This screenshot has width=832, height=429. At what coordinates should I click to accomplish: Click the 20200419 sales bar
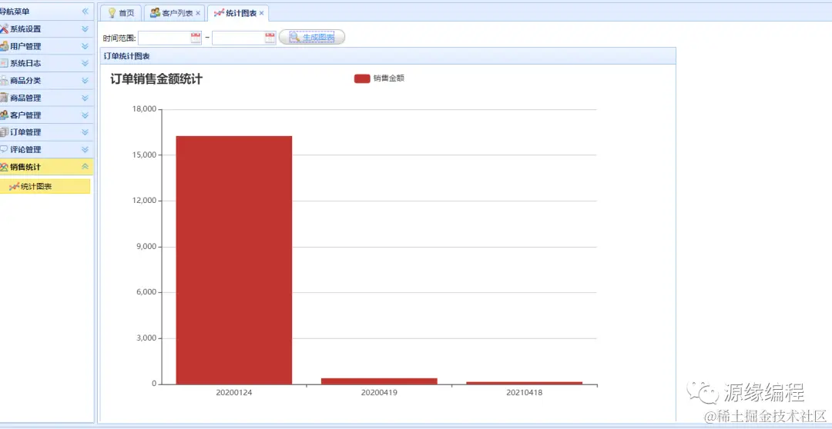pyautogui.click(x=379, y=381)
